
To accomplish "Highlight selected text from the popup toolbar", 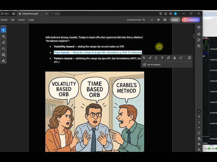I will [x=150, y=58].
